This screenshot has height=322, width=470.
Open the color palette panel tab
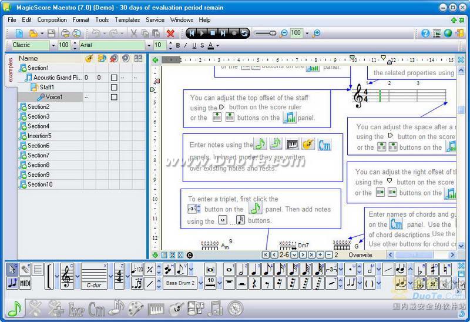point(136,309)
